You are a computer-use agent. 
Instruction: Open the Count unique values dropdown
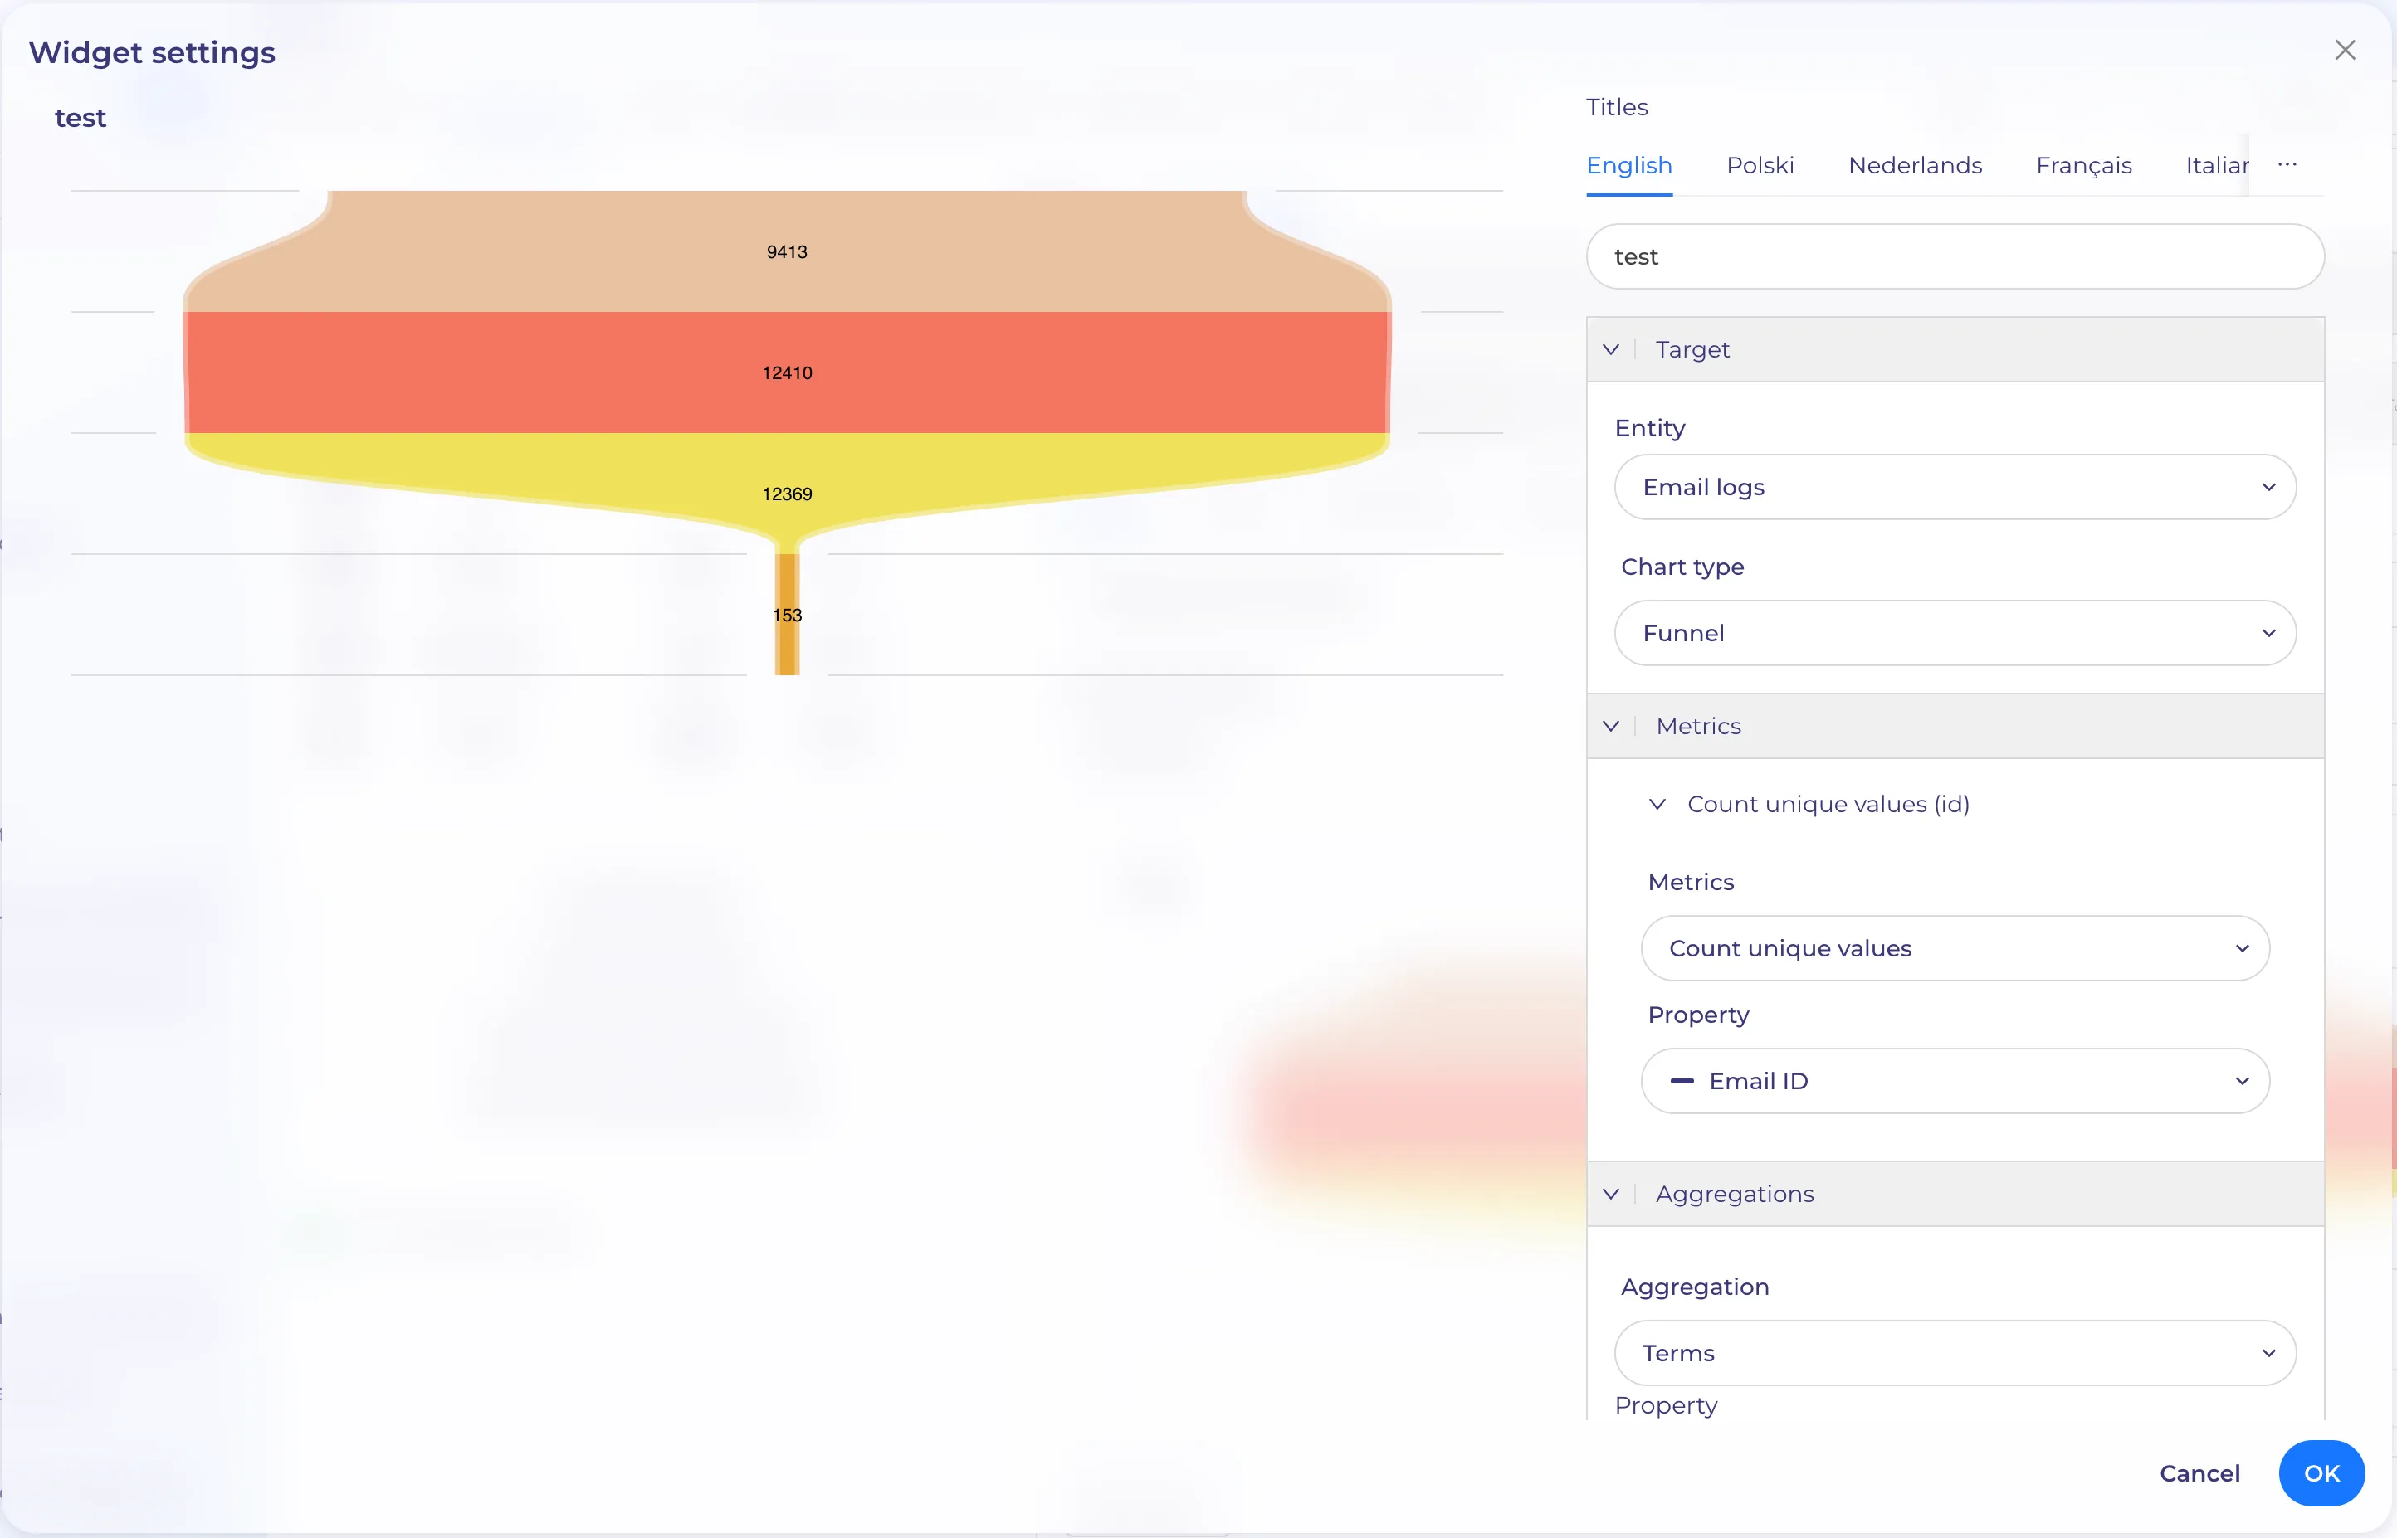click(x=1955, y=949)
